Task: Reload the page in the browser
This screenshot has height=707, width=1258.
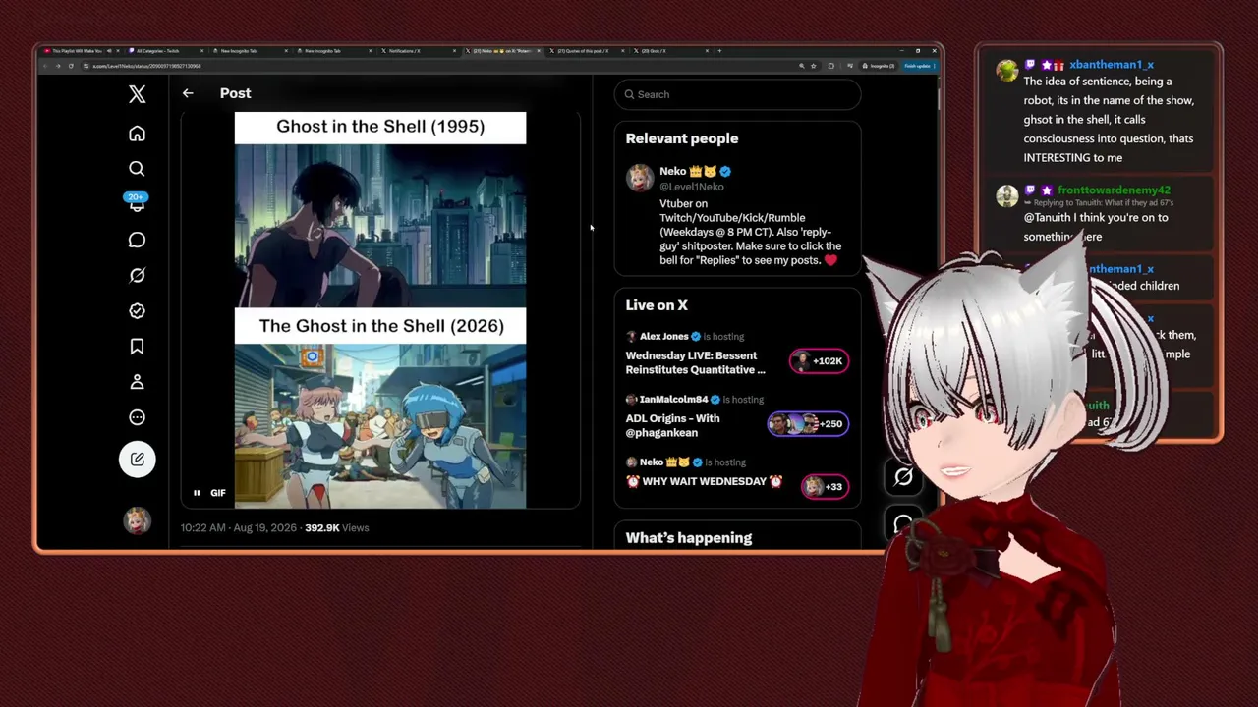Action: [71, 66]
